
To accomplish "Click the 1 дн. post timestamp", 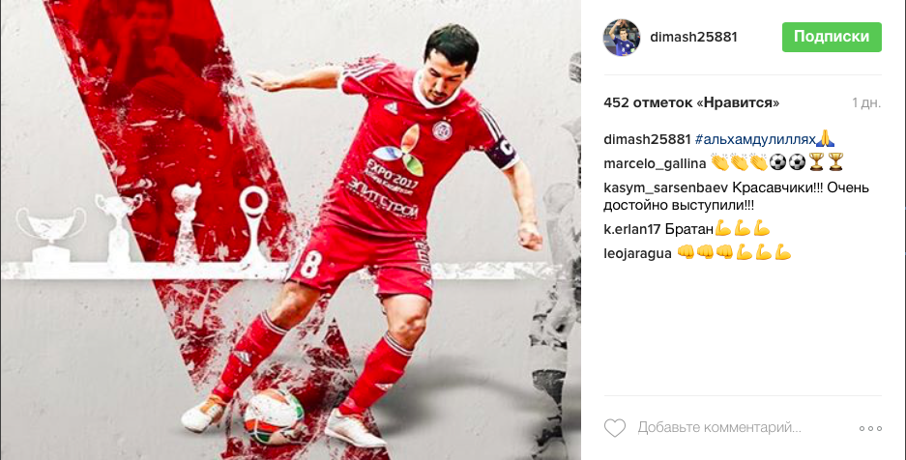I will point(866,102).
